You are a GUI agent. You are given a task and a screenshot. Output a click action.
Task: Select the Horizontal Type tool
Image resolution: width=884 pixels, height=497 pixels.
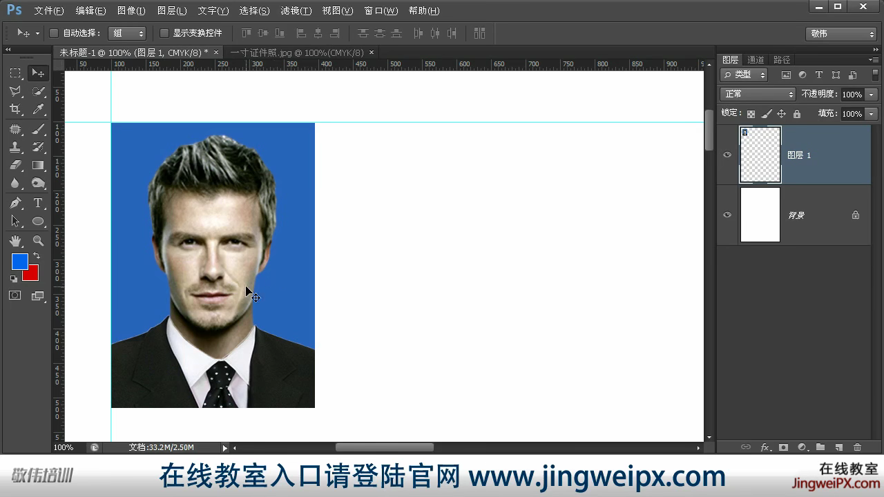click(38, 203)
